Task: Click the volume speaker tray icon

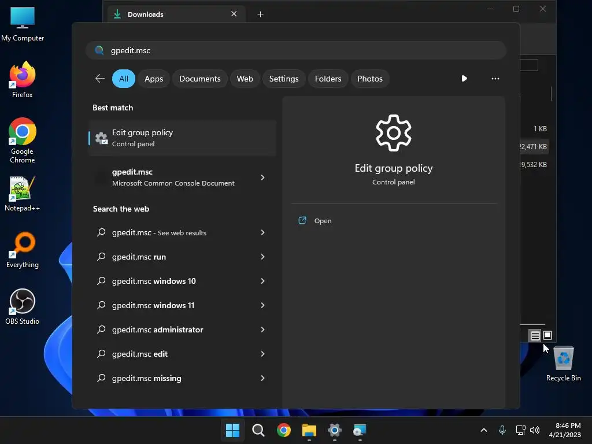Action: [535, 430]
